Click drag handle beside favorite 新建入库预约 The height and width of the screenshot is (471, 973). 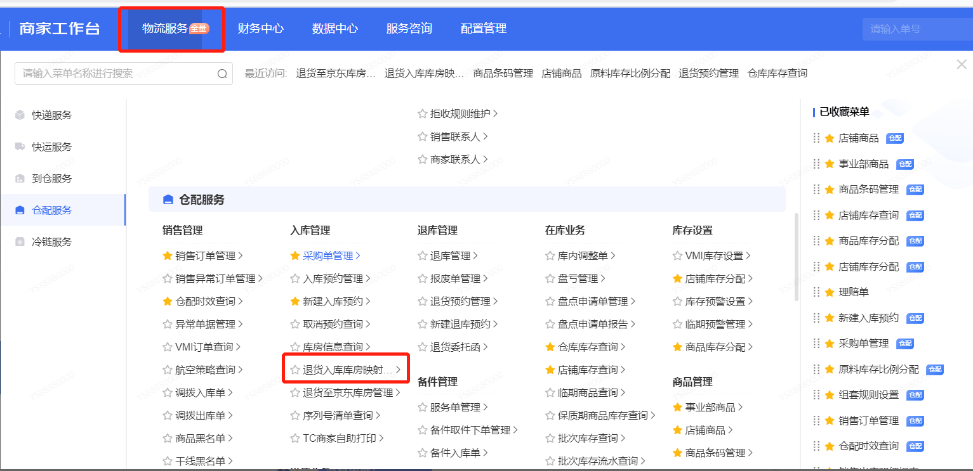coord(816,318)
